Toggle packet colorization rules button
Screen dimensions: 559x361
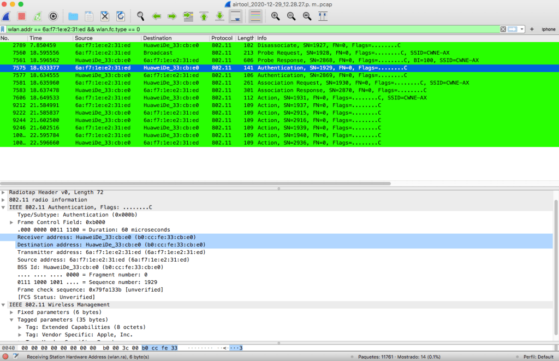click(x=254, y=16)
